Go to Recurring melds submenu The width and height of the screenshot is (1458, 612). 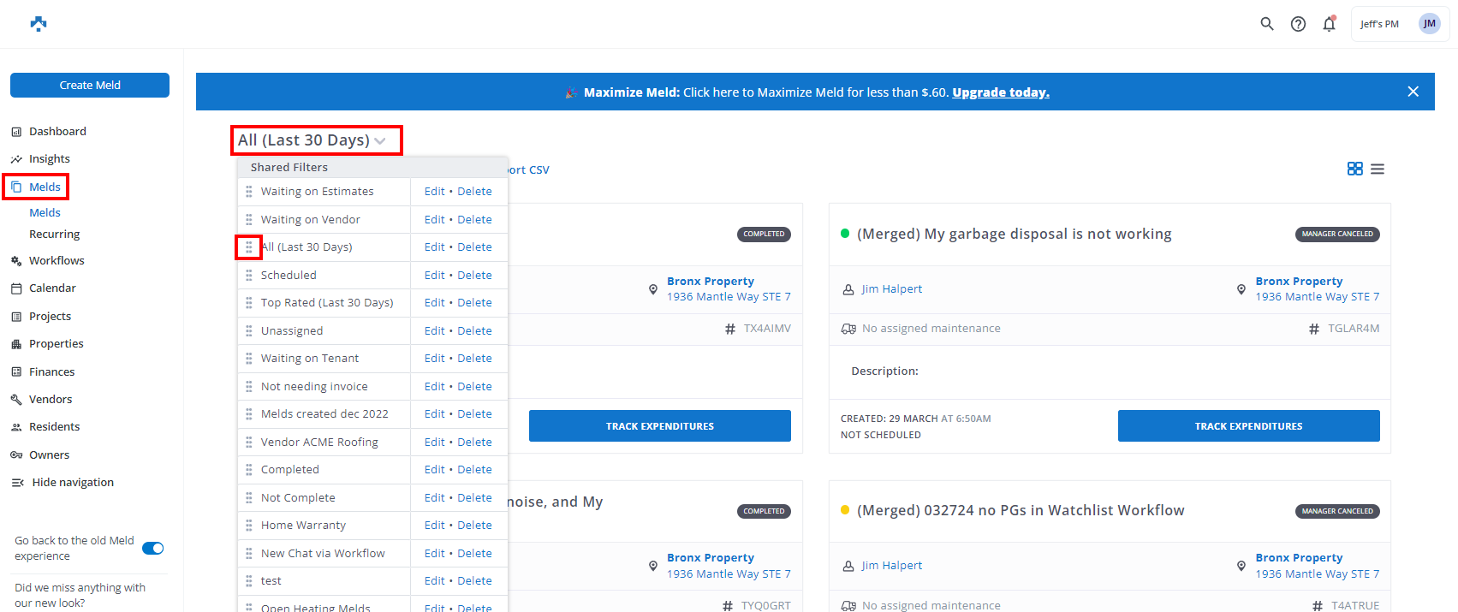pyautogui.click(x=54, y=235)
